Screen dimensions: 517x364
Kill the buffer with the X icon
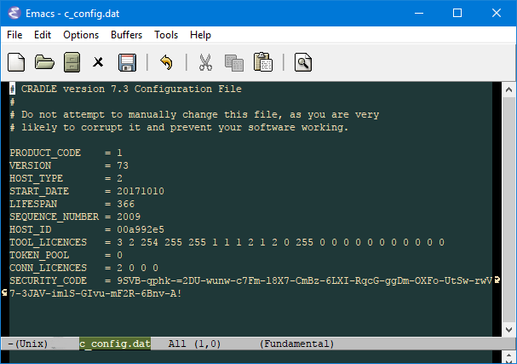(x=98, y=62)
